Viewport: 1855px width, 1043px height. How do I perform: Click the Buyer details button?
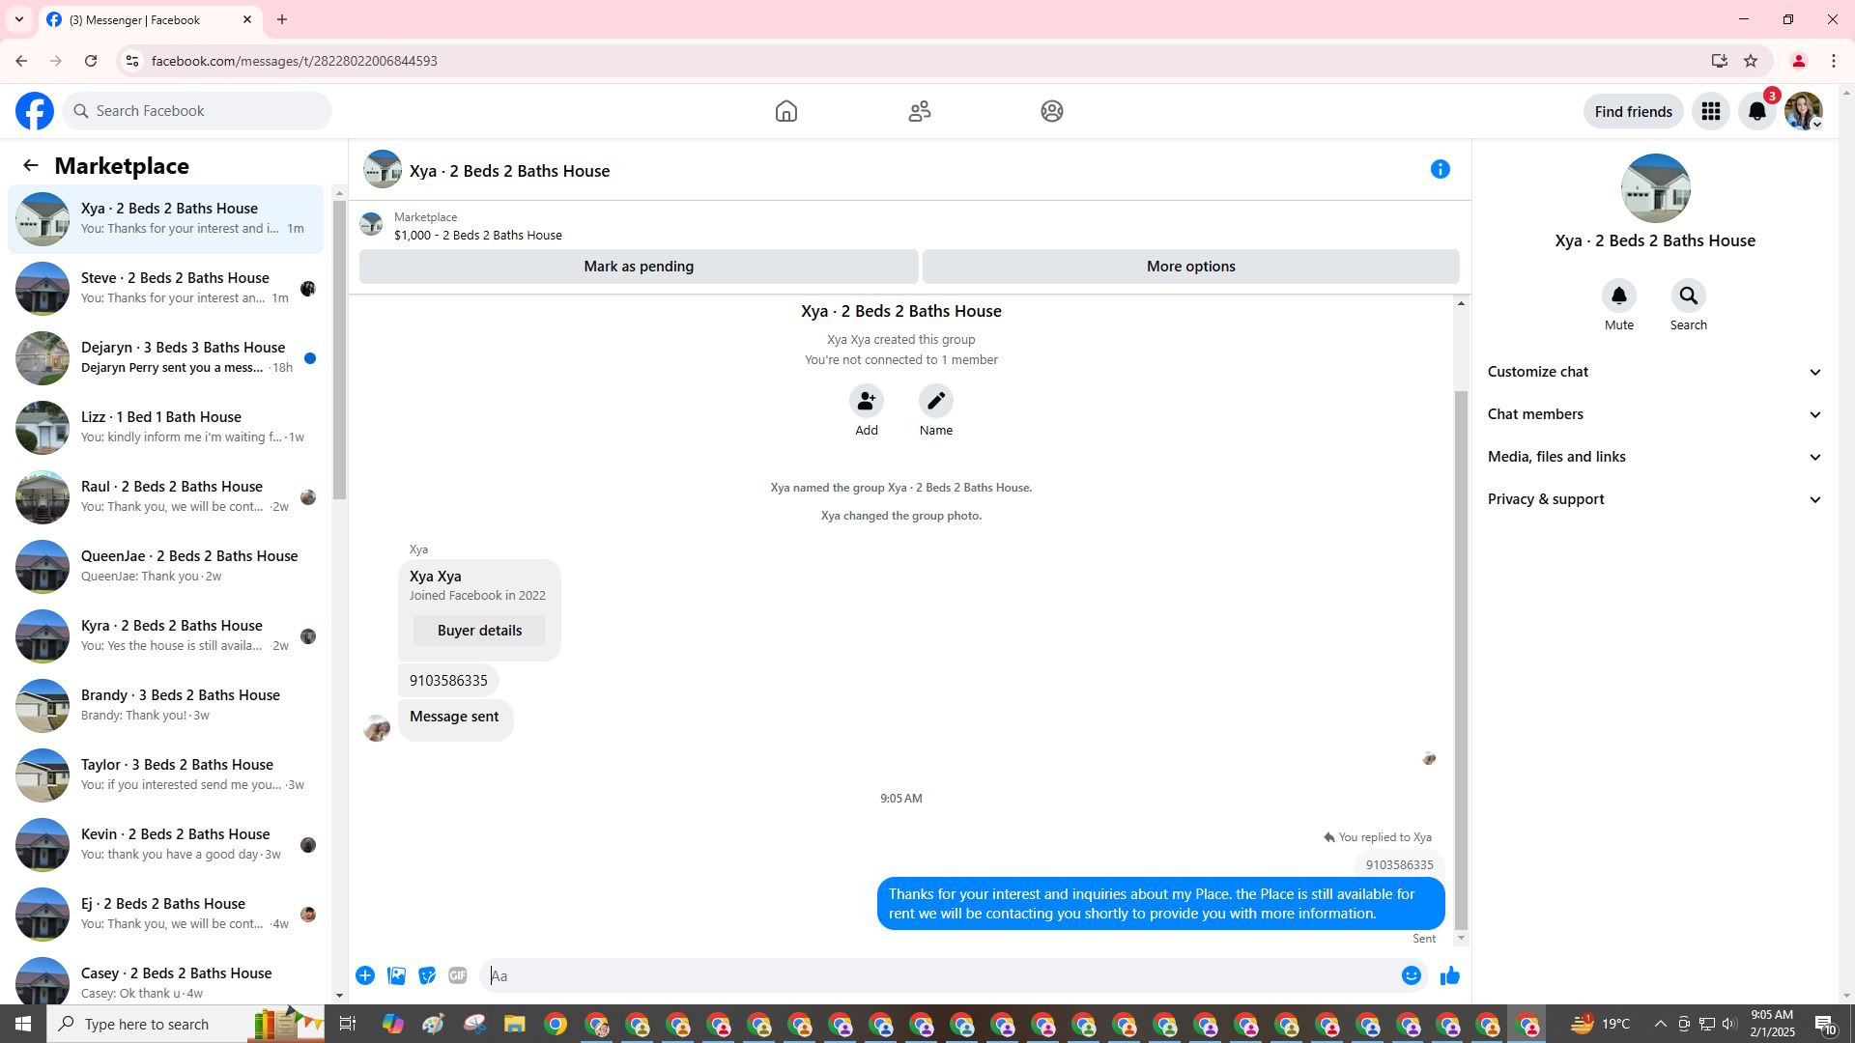[479, 631]
